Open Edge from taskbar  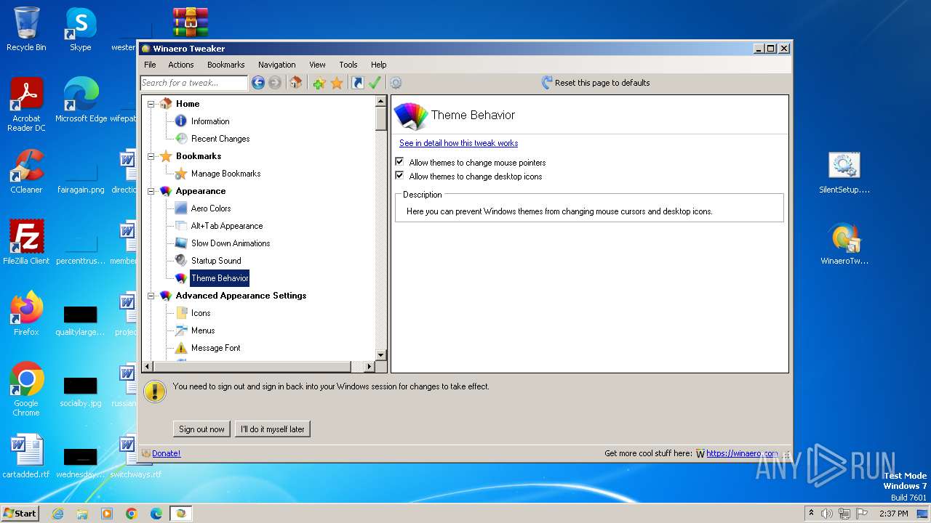click(156, 514)
